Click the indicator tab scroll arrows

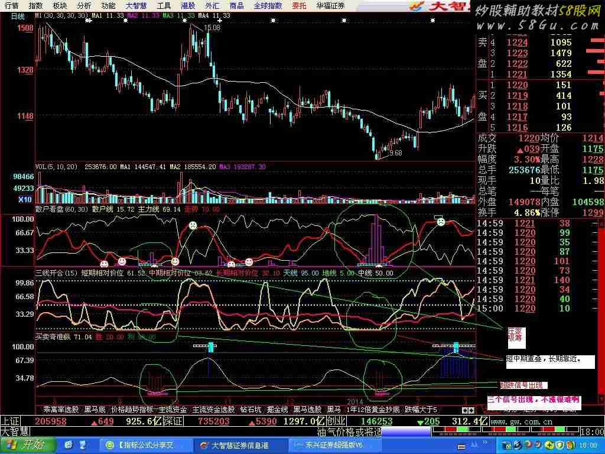(x=468, y=410)
